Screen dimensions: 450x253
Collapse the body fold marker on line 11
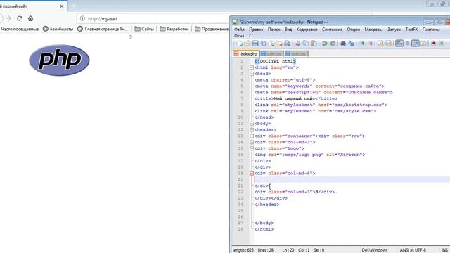[252, 124]
